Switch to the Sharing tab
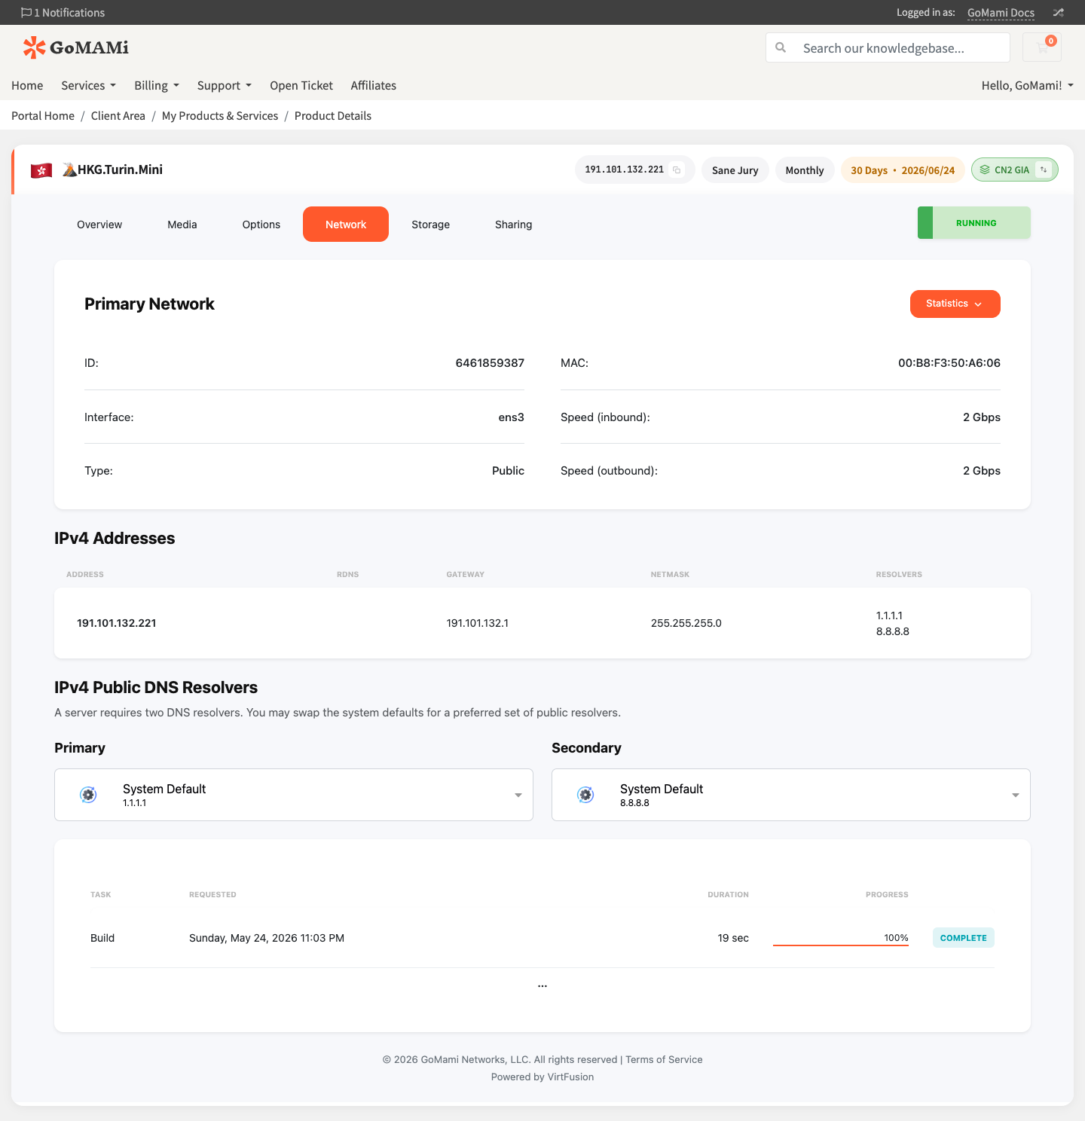The width and height of the screenshot is (1085, 1121). (514, 225)
